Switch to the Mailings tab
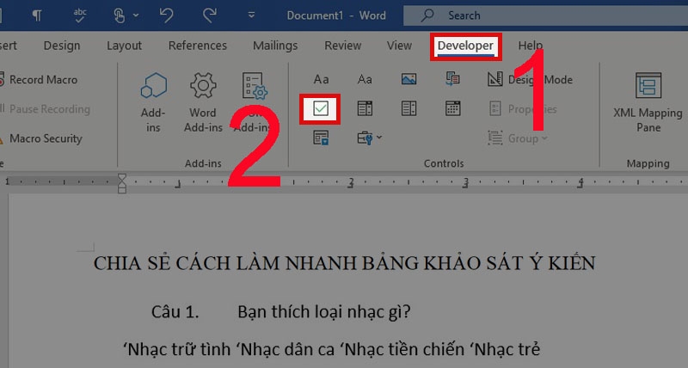 tap(275, 46)
